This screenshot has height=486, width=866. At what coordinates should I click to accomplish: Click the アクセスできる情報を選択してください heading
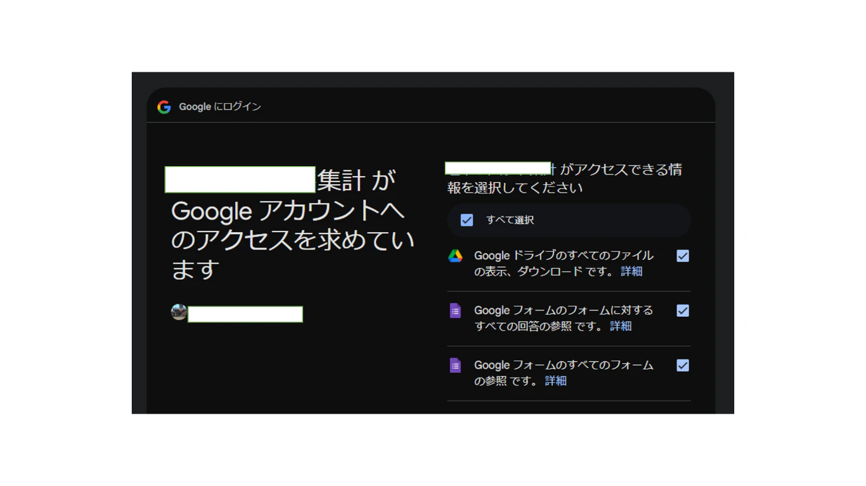tap(565, 178)
